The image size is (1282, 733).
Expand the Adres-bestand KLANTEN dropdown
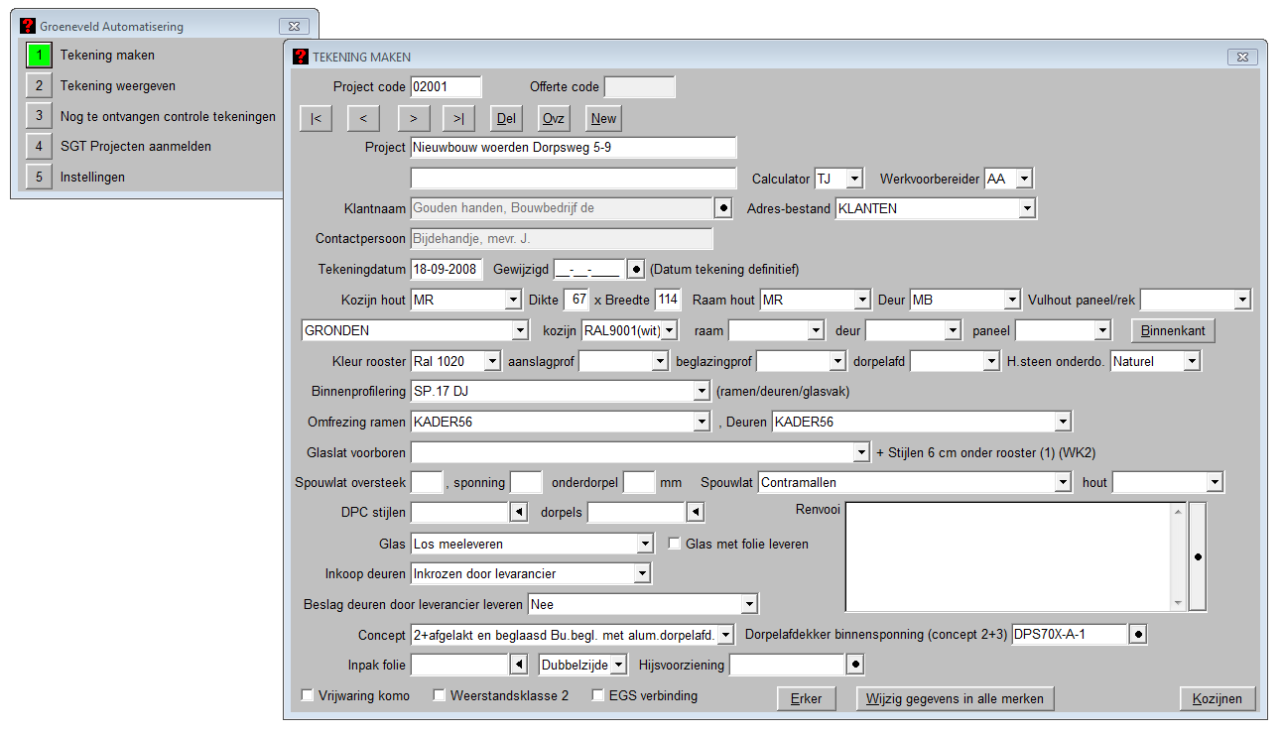click(x=1027, y=208)
